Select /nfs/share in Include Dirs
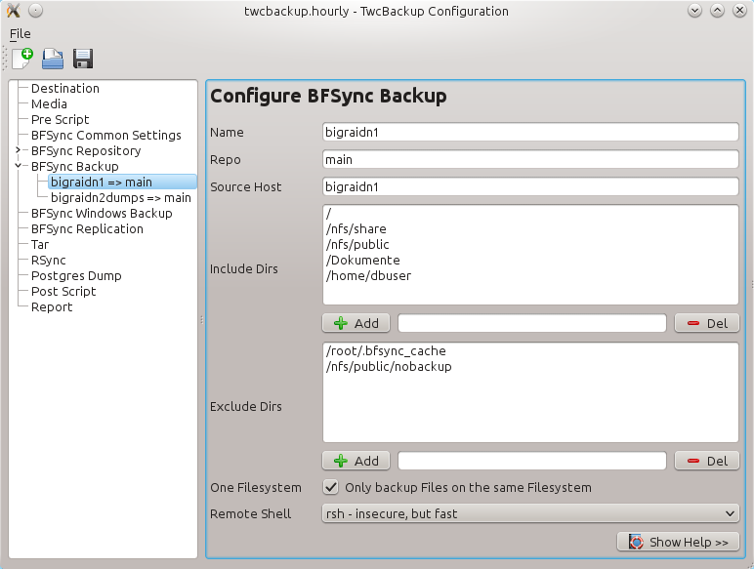This screenshot has width=754, height=569. [356, 228]
